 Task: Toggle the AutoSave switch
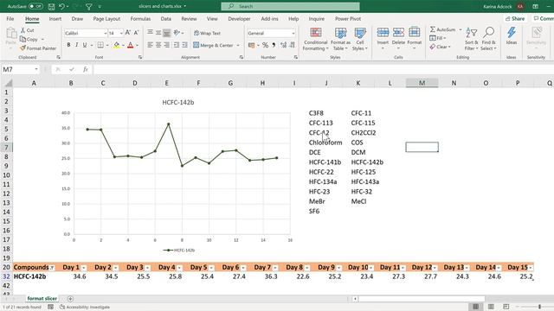click(x=35, y=6)
